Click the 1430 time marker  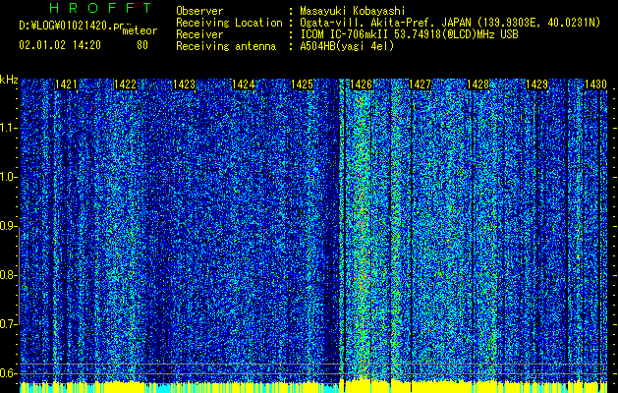pos(595,84)
